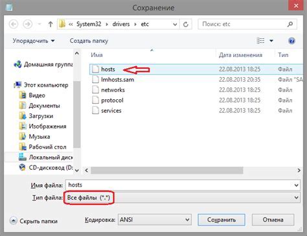Click the horizontal scrollbar thumb

click(x=167, y=171)
